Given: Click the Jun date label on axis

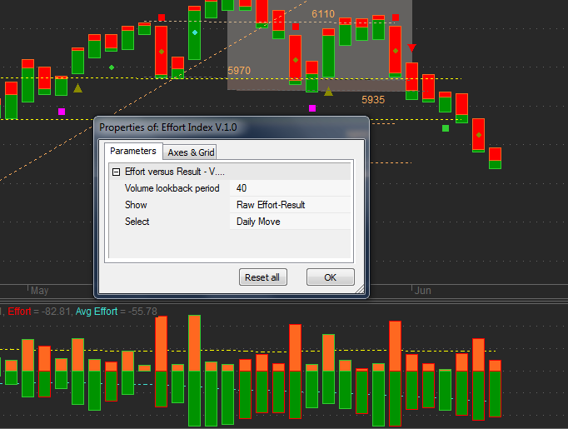Looking at the screenshot, I should [x=423, y=291].
